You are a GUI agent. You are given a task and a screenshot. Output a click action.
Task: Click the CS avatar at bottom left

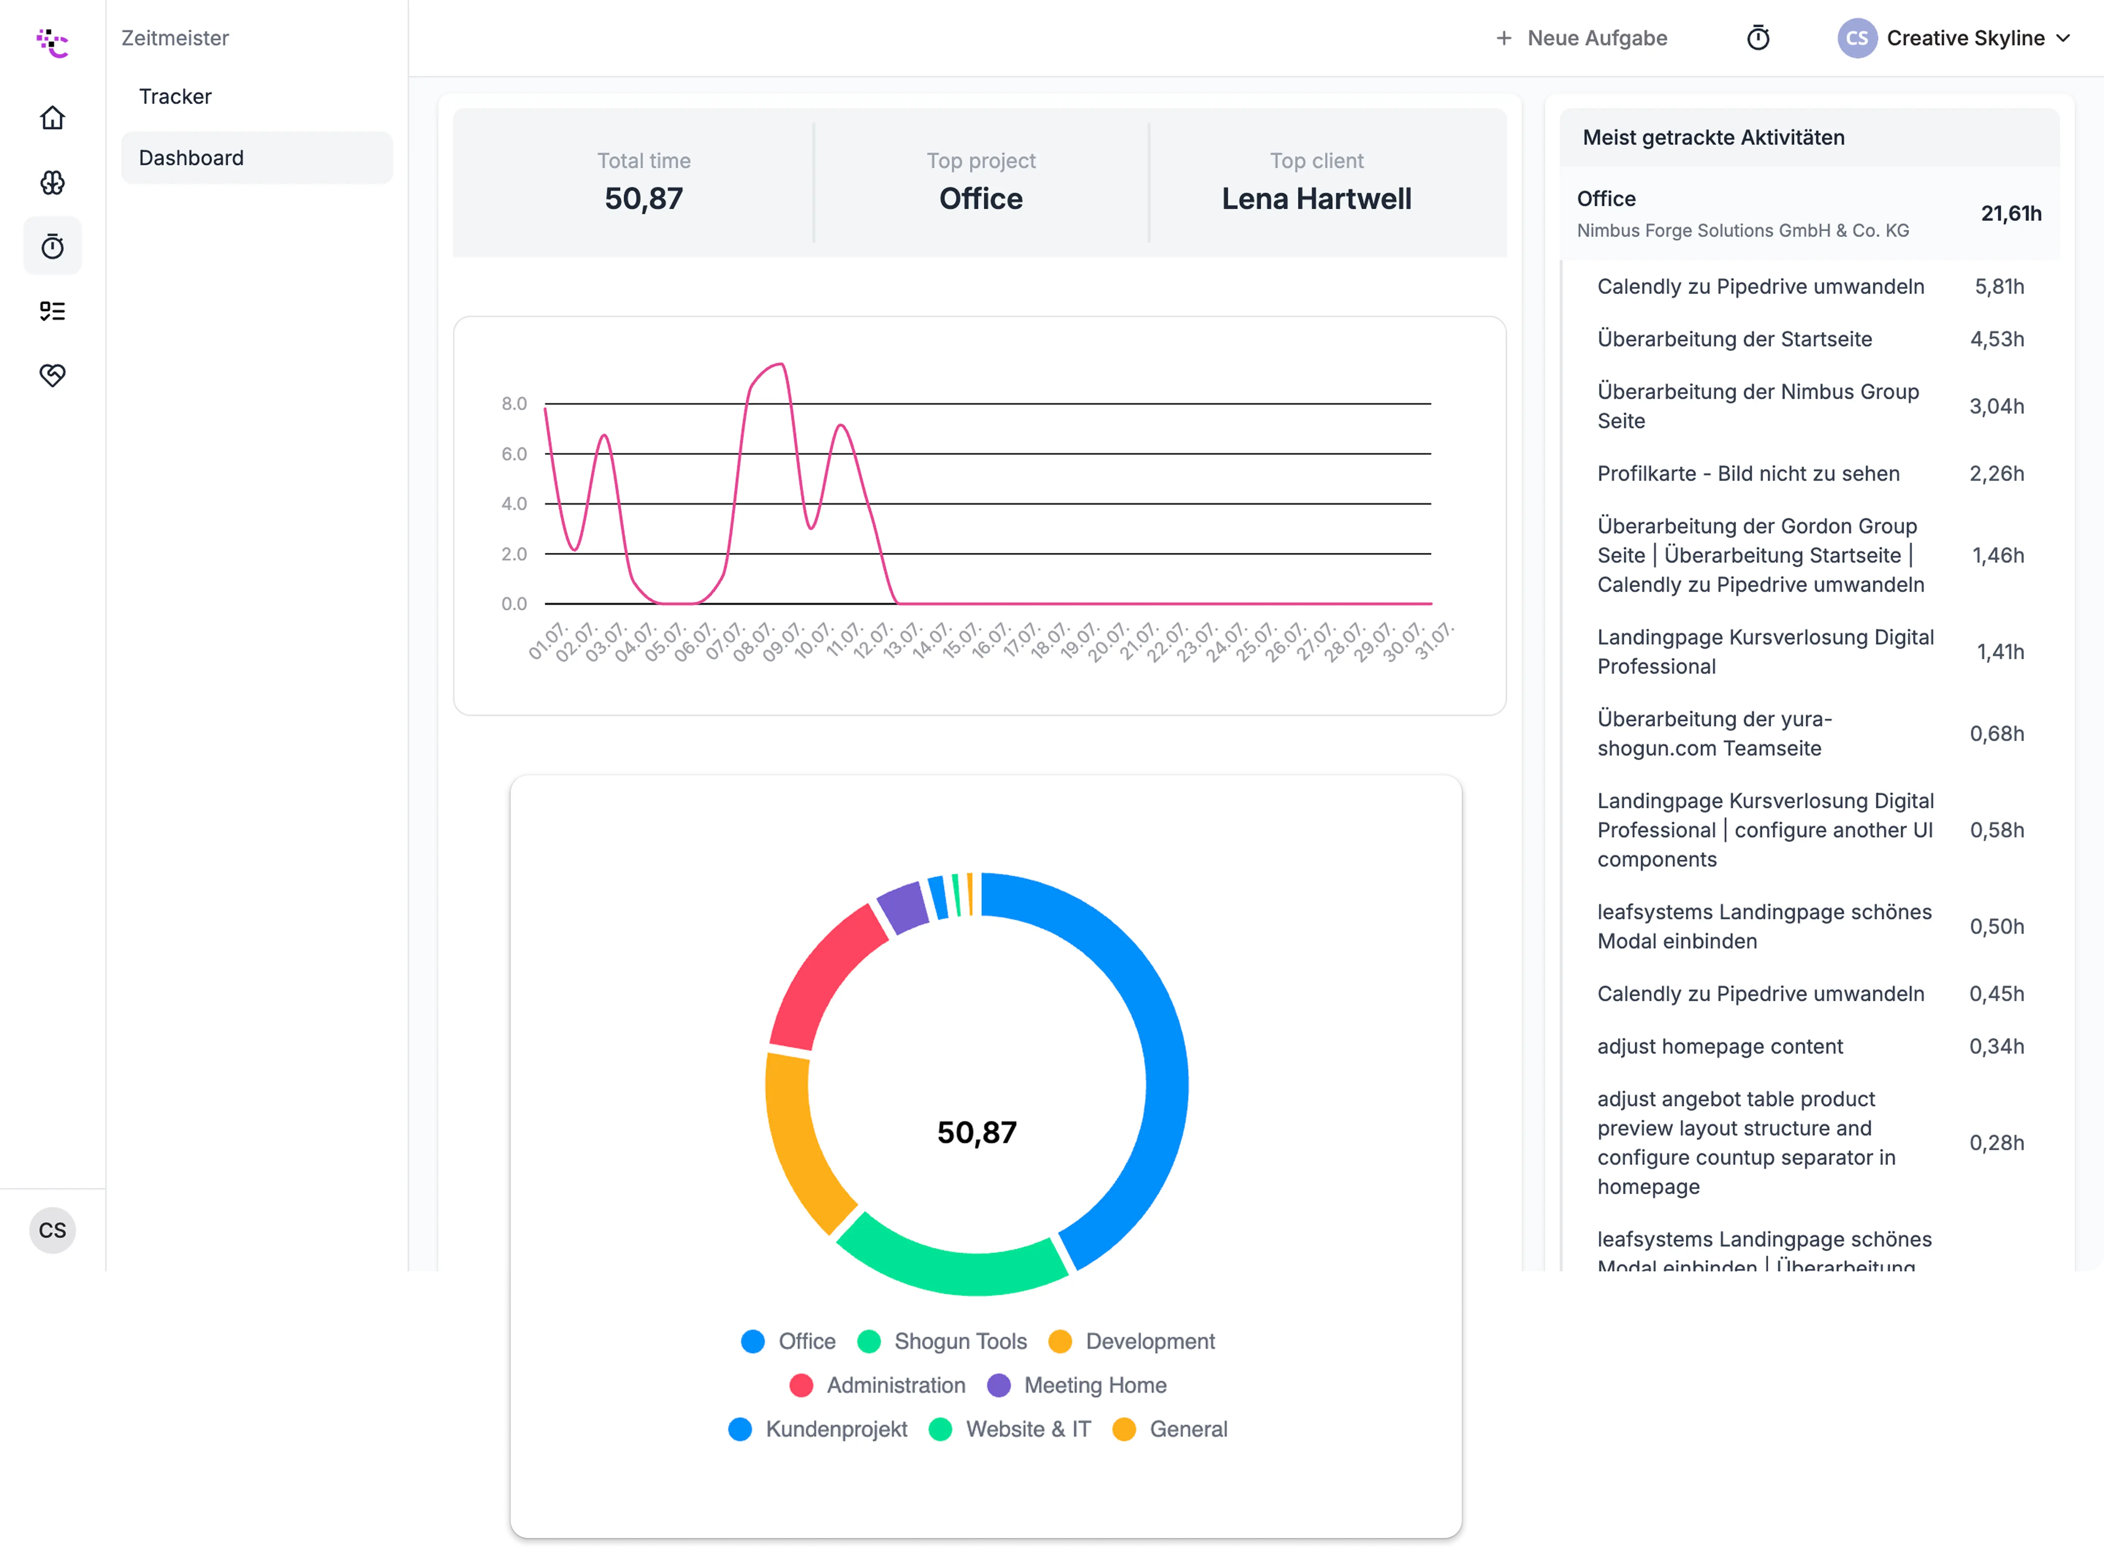pyautogui.click(x=53, y=1230)
